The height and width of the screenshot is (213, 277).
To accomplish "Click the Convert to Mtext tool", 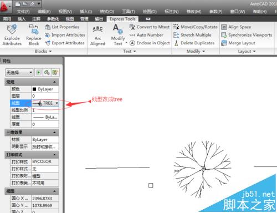I will tap(150, 27).
